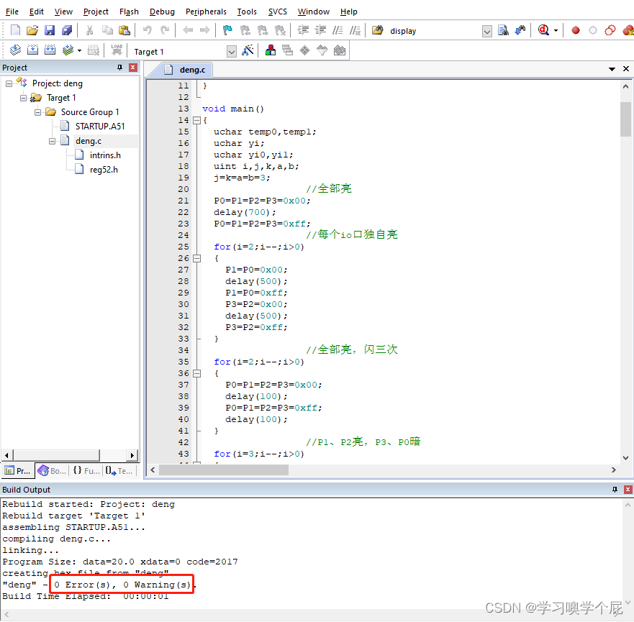The height and width of the screenshot is (622, 634).
Task: Build the target with the Build icon
Action: pyautogui.click(x=33, y=50)
